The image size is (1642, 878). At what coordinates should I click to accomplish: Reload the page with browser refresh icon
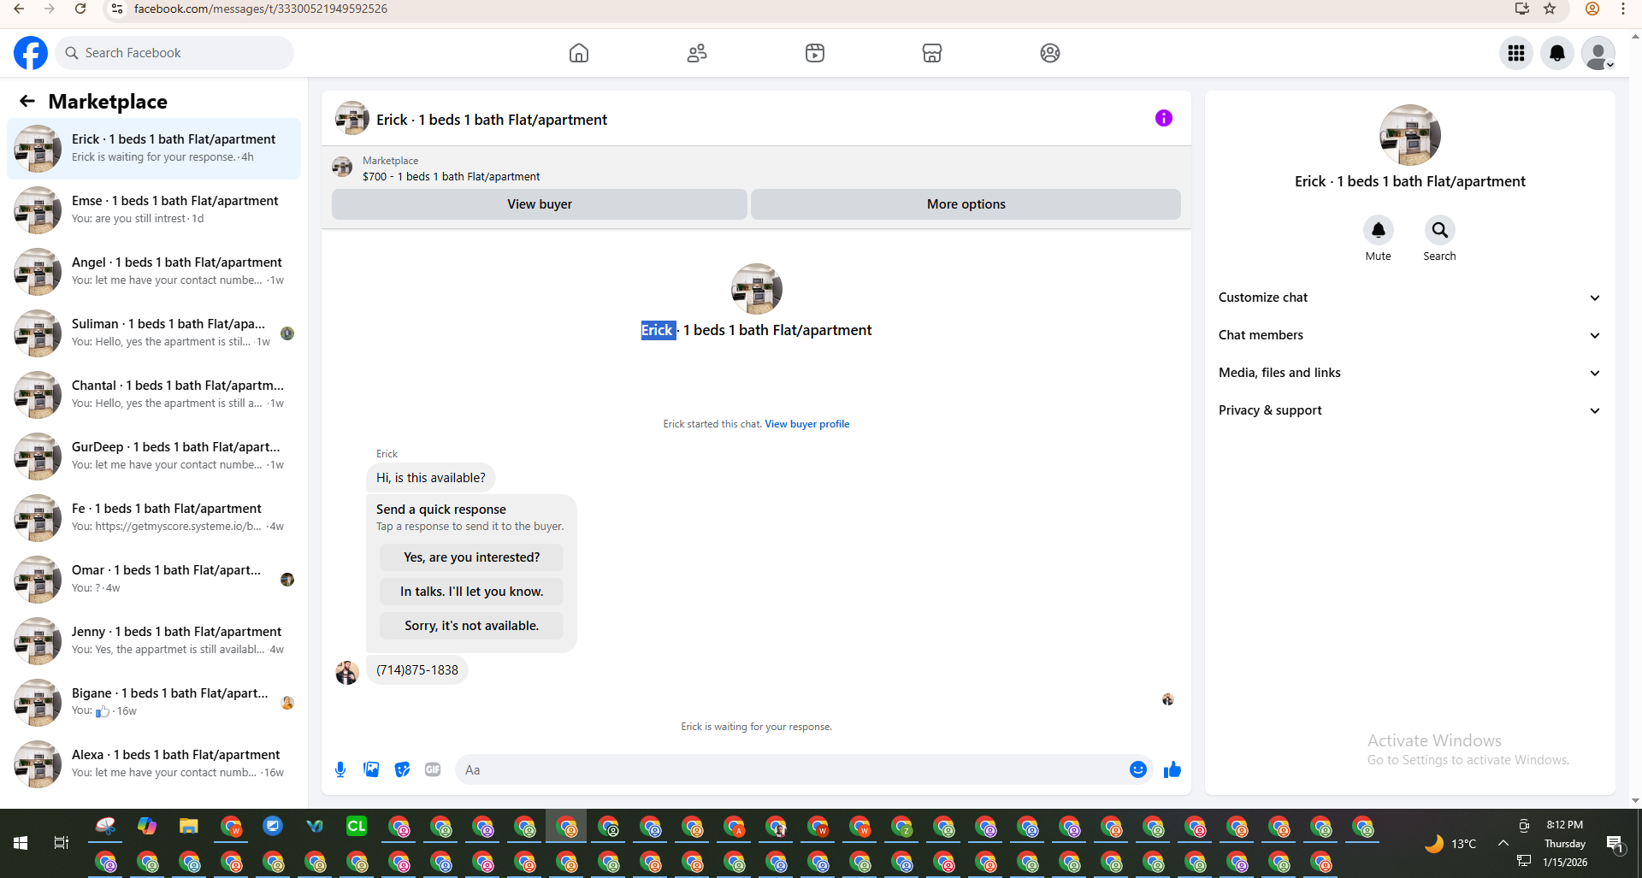80,9
